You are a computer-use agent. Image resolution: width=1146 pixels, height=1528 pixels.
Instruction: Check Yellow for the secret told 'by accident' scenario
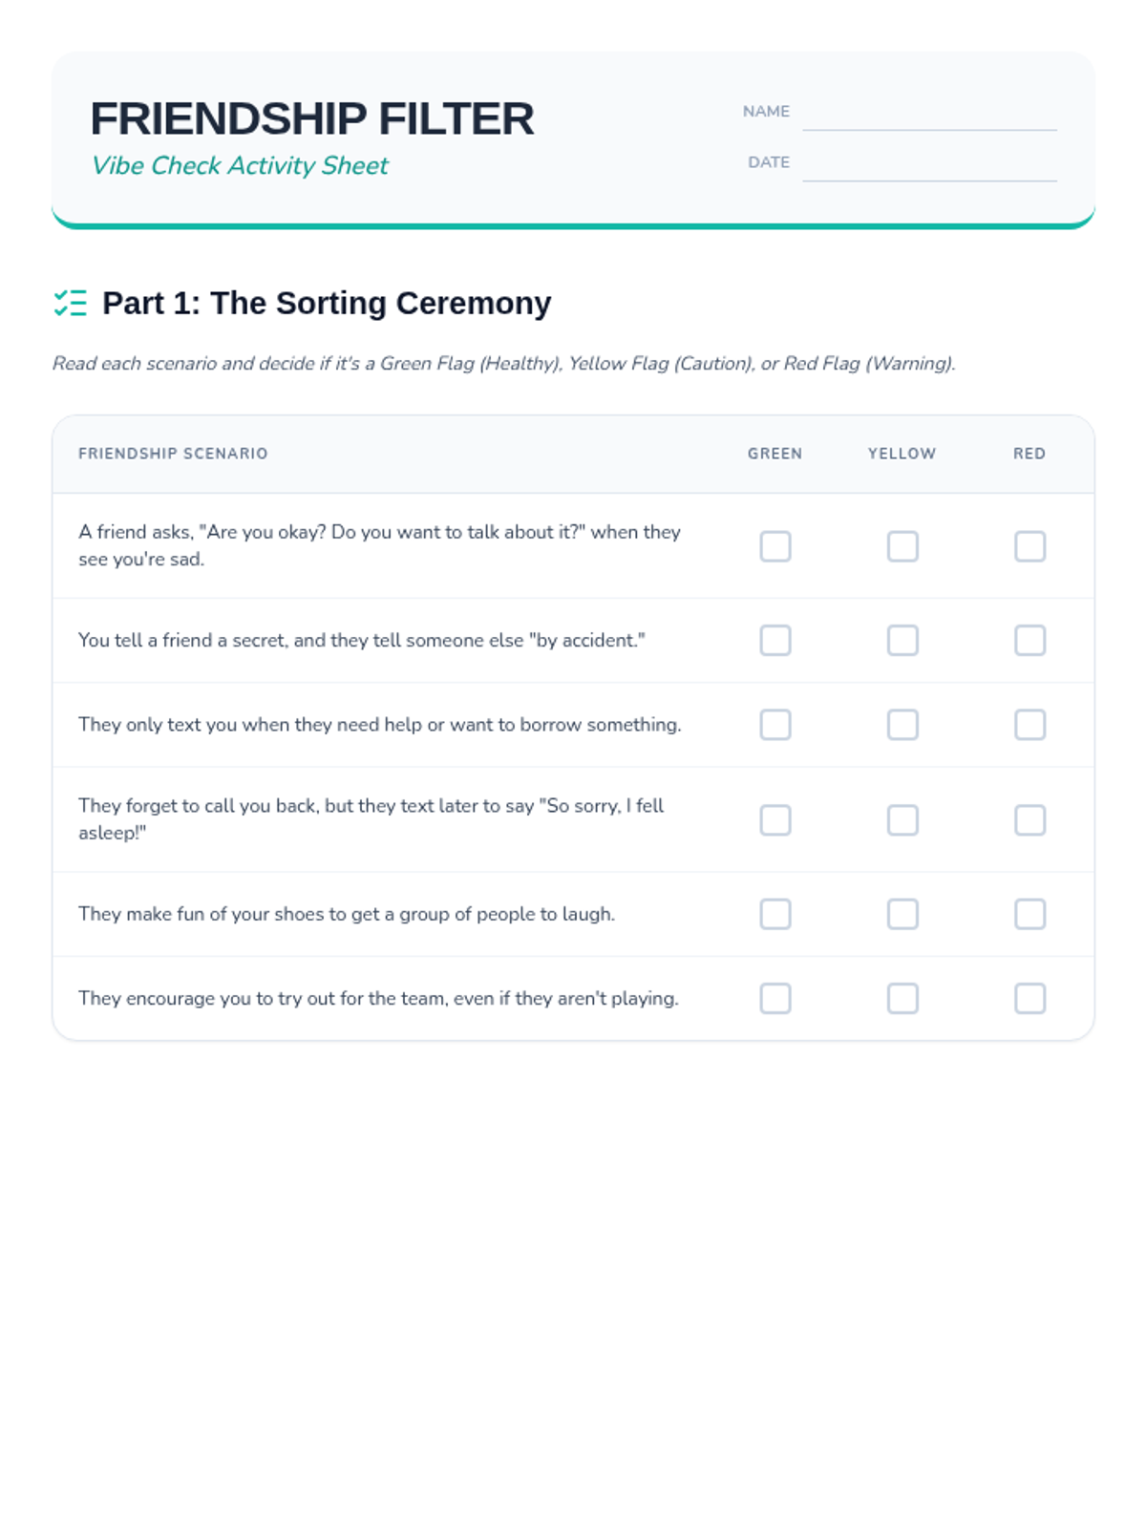pyautogui.click(x=902, y=640)
